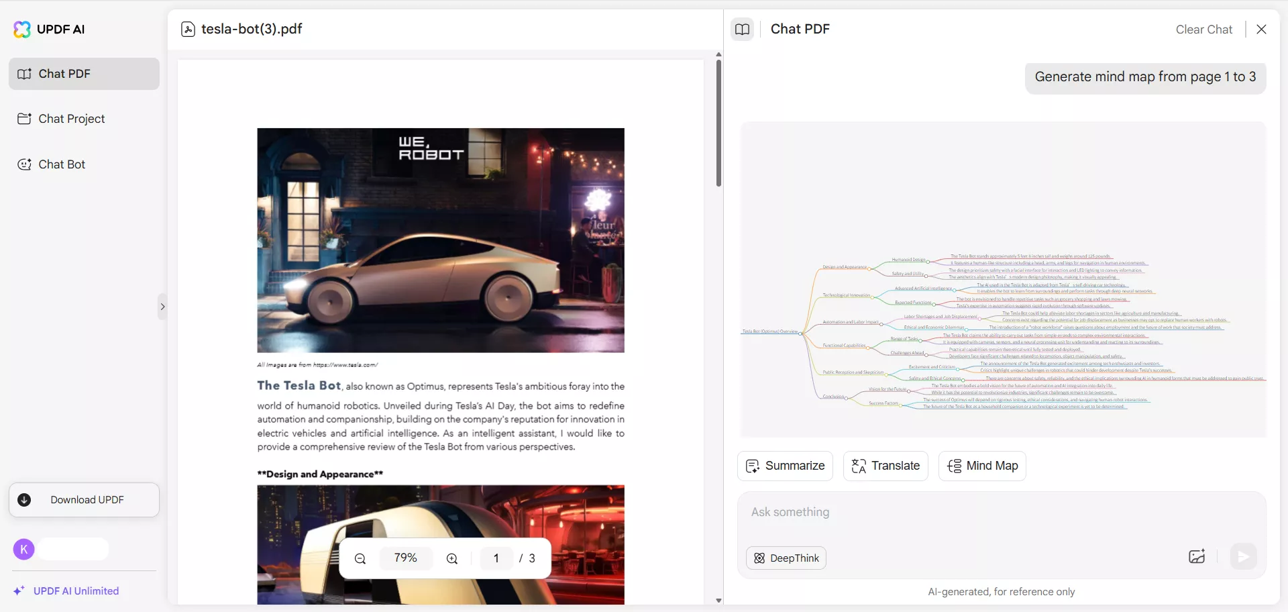Screen dimensions: 1288x612
Task: Click the Mind Map button
Action: pyautogui.click(x=982, y=466)
